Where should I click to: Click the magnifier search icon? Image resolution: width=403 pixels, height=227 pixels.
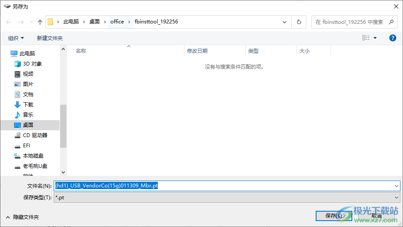pos(391,22)
